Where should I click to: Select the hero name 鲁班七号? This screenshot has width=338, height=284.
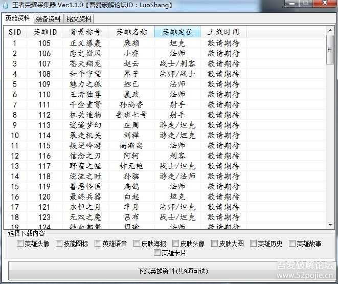click(131, 115)
